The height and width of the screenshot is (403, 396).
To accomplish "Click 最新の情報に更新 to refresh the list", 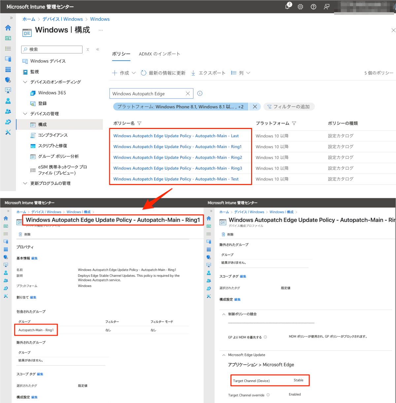I will (x=163, y=73).
